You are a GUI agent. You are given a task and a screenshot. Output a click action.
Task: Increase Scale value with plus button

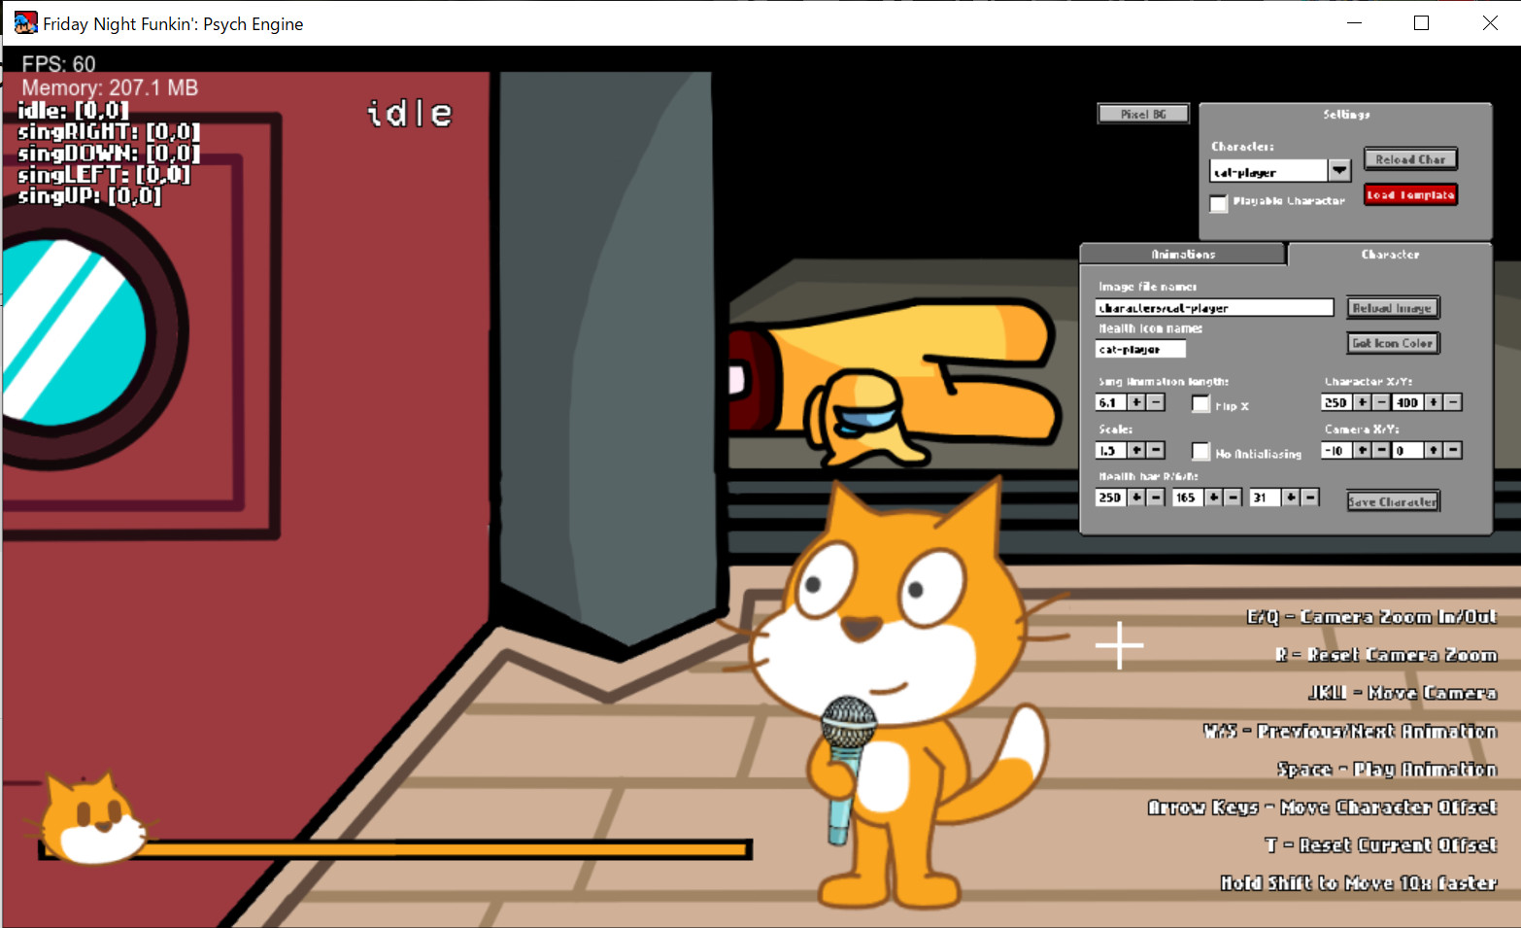pos(1136,450)
